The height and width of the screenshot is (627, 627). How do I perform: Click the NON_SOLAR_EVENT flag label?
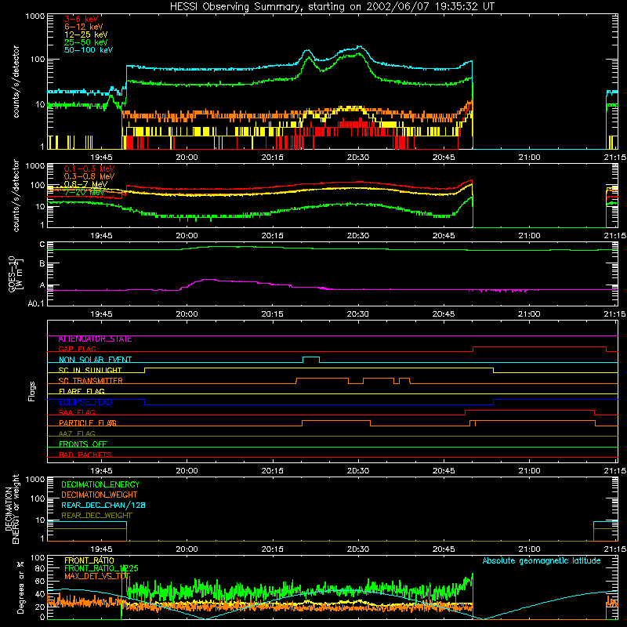95,360
